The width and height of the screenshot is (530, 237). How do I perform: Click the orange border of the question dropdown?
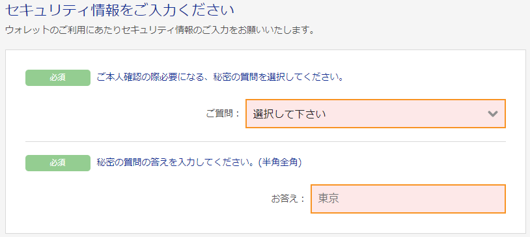pyautogui.click(x=376, y=100)
